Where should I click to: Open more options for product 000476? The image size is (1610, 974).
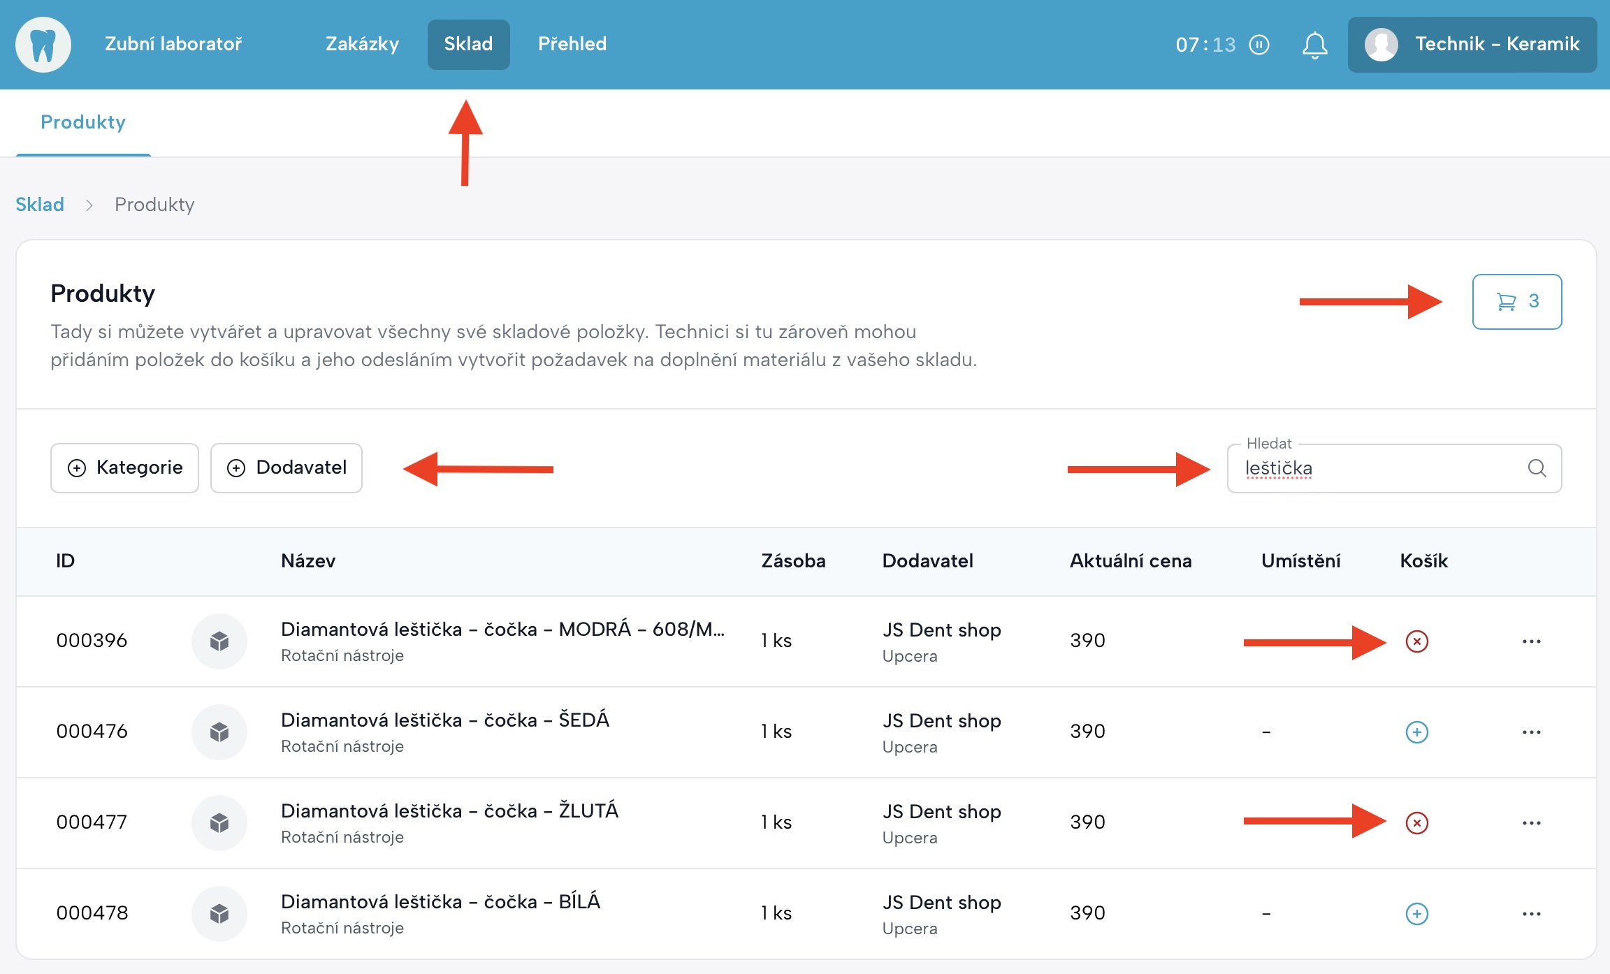pyautogui.click(x=1531, y=732)
